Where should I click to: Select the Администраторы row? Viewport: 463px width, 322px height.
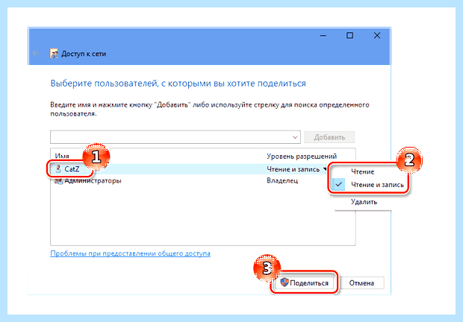[202, 180]
